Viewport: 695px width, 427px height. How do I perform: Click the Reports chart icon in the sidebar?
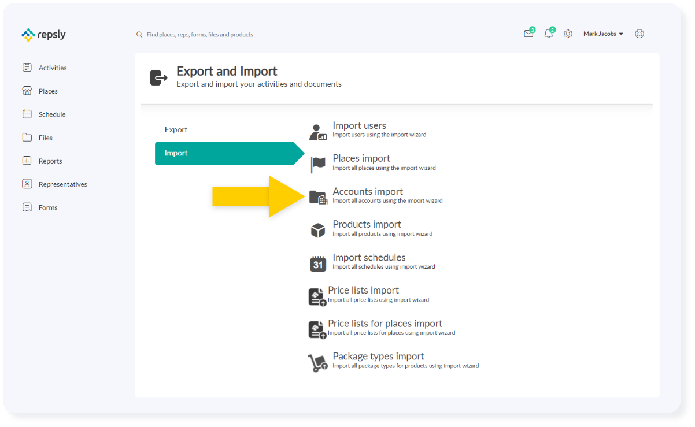27,161
